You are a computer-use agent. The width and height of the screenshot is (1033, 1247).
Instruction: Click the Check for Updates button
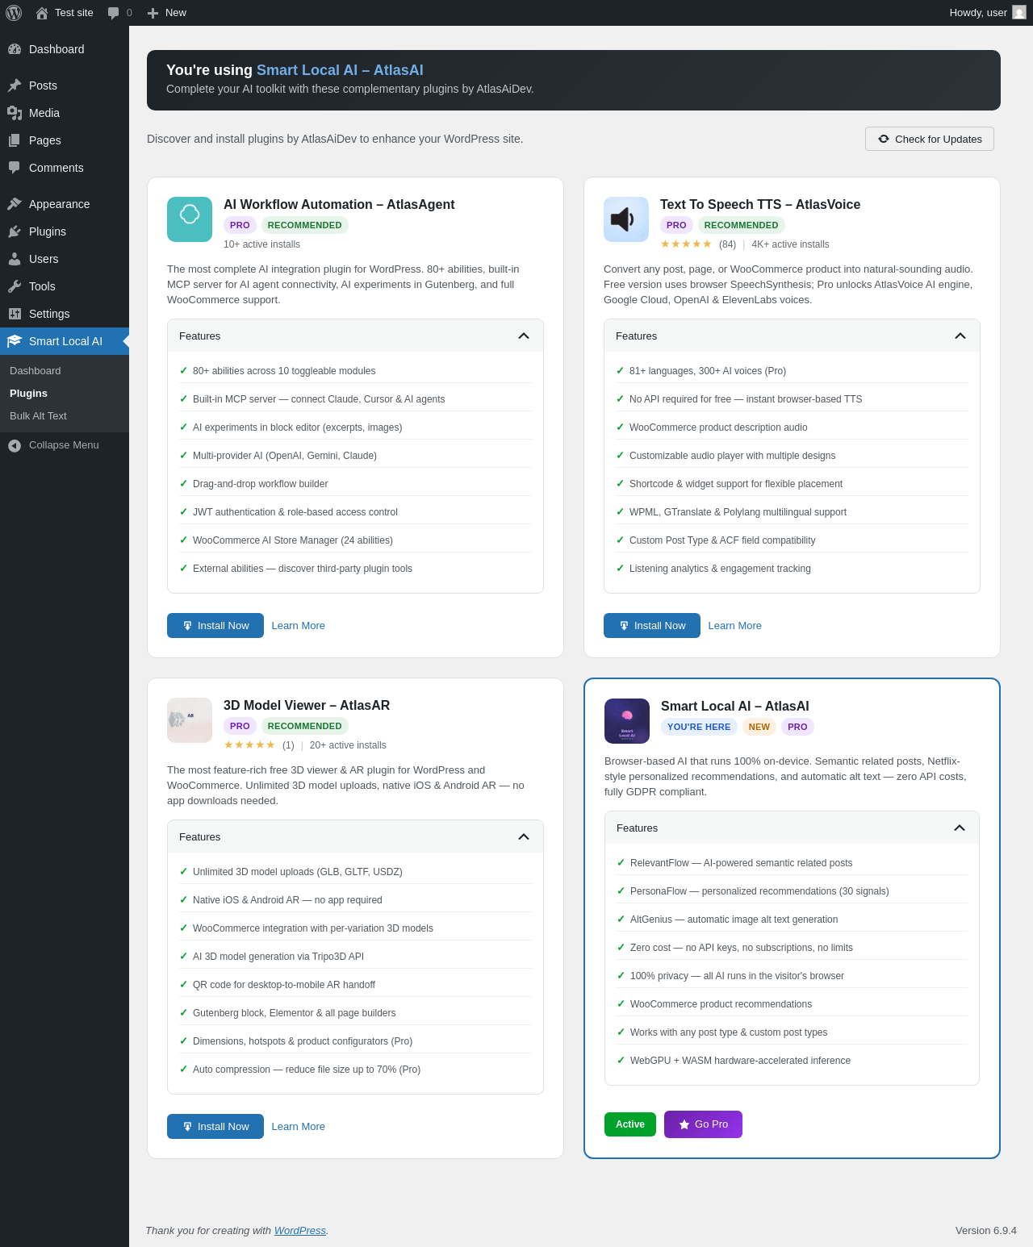(x=930, y=139)
